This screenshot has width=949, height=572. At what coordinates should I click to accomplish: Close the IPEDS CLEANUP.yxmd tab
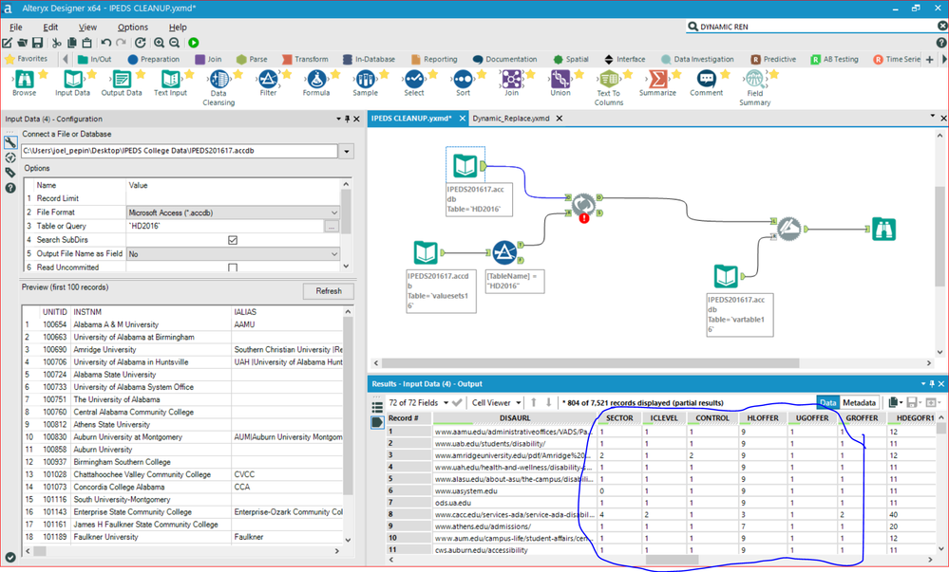click(x=463, y=119)
